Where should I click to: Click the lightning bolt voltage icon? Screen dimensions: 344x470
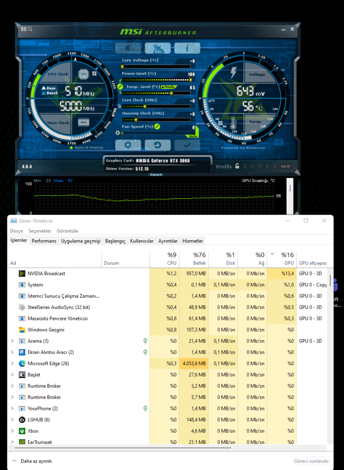click(233, 73)
